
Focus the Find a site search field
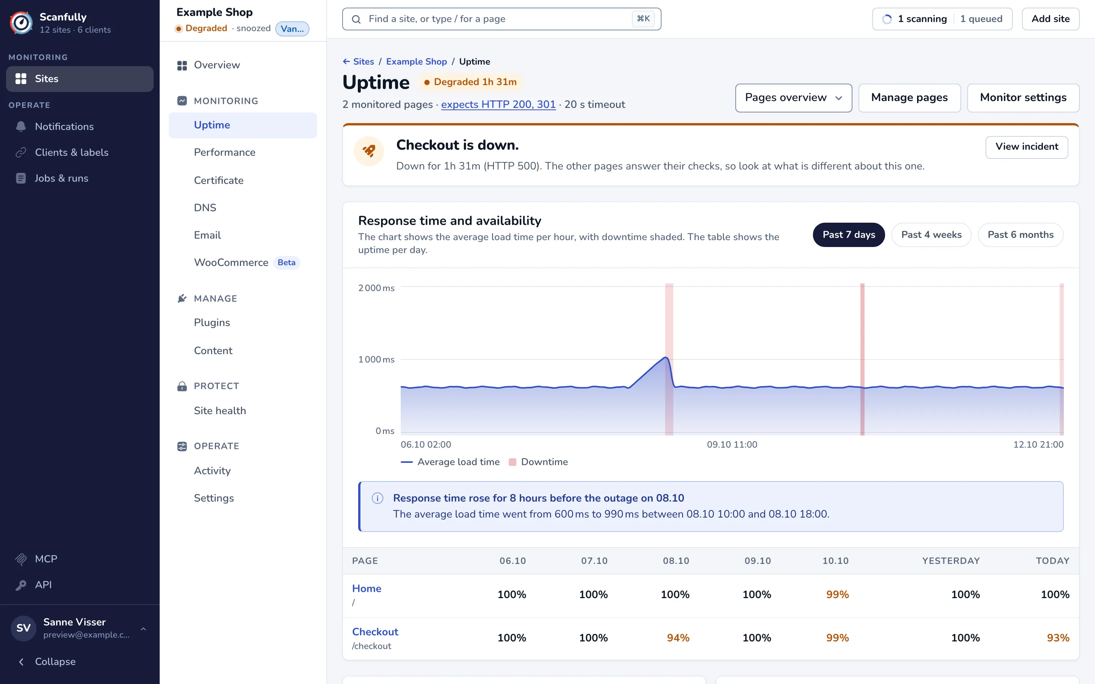[501, 19]
